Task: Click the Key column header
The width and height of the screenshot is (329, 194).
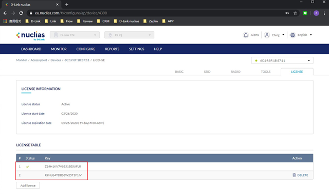Action: tap(47, 158)
